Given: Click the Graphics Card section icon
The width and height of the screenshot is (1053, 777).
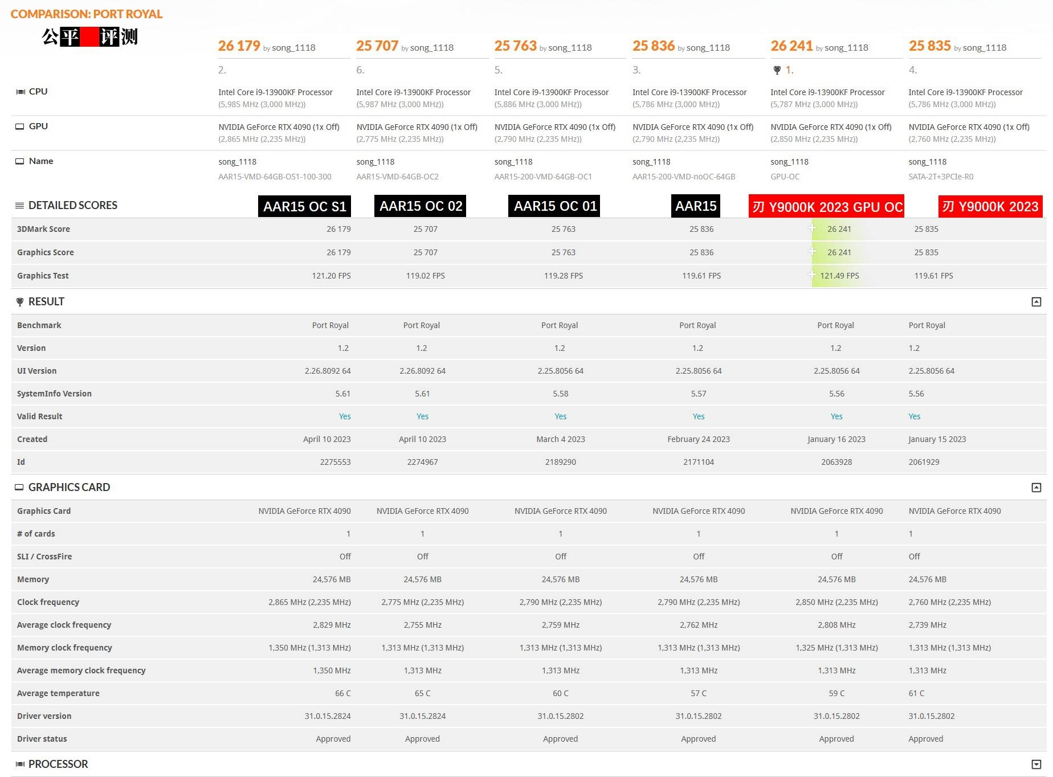Looking at the screenshot, I should click(x=19, y=488).
